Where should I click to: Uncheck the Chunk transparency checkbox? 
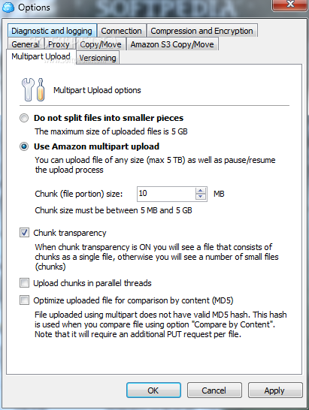[24, 233]
